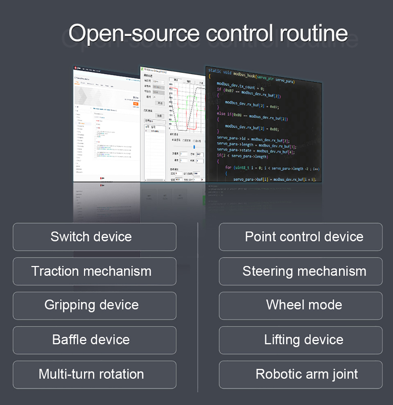The width and height of the screenshot is (393, 405).
Task: Switch to the first tab above the waveform graph
Action: coord(176,80)
